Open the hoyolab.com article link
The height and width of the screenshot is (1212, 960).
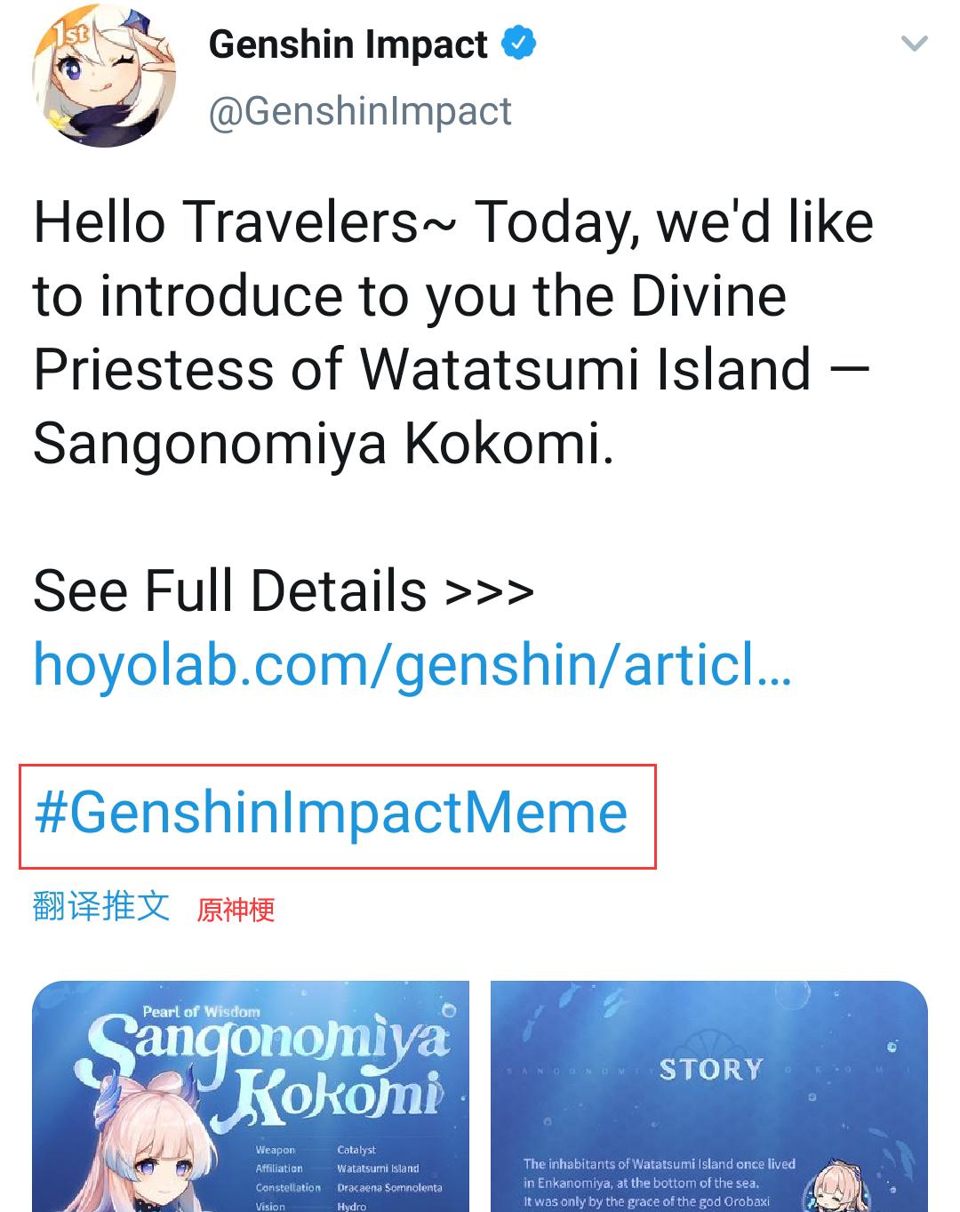(x=412, y=665)
